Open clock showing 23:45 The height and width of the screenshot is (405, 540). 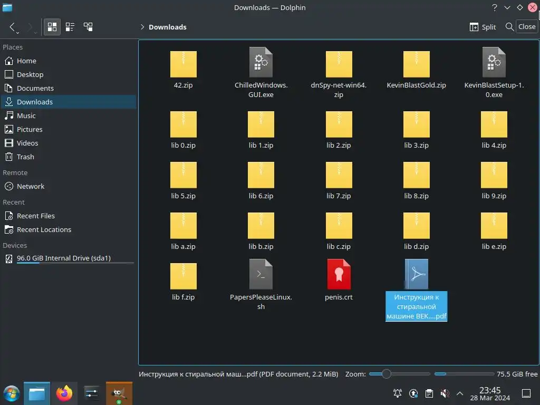click(x=490, y=393)
